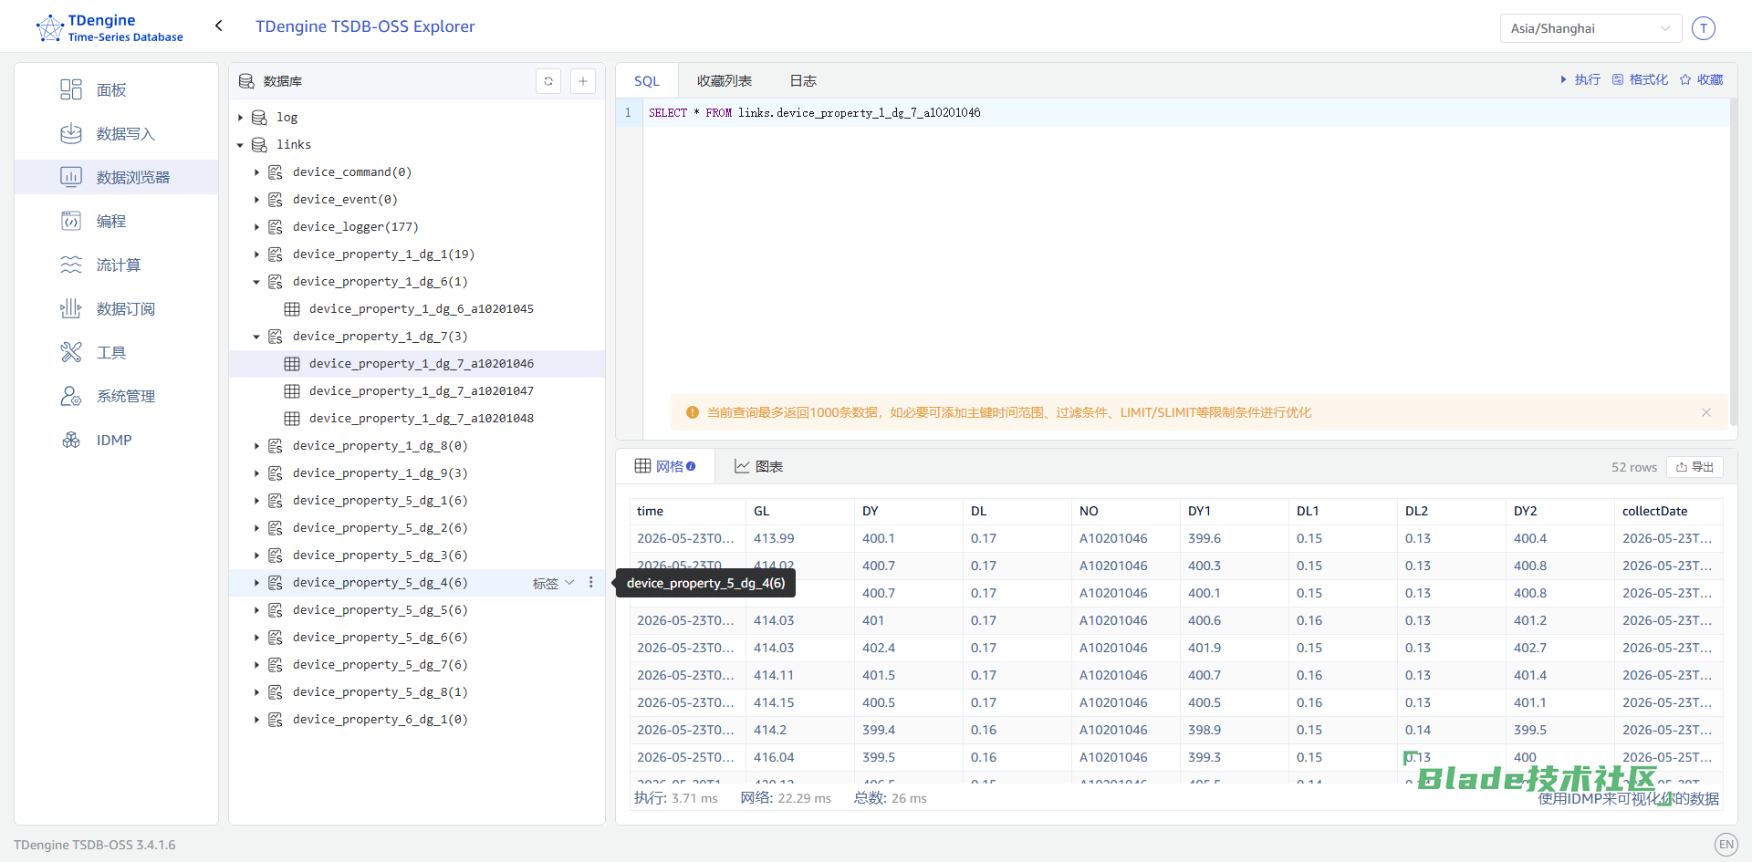The image size is (1752, 862).
Task: Switch to the 收藏列表 favorites tab
Action: [x=725, y=80]
